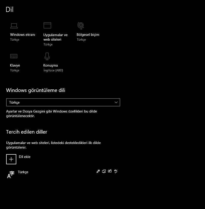205x209 pixels.
Task: Click İngilizce (ABD) under Konuşma
Action: (x=53, y=70)
